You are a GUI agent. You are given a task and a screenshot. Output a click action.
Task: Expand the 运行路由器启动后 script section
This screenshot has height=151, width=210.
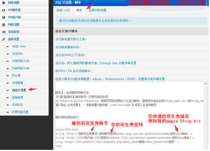[x=68, y=47]
